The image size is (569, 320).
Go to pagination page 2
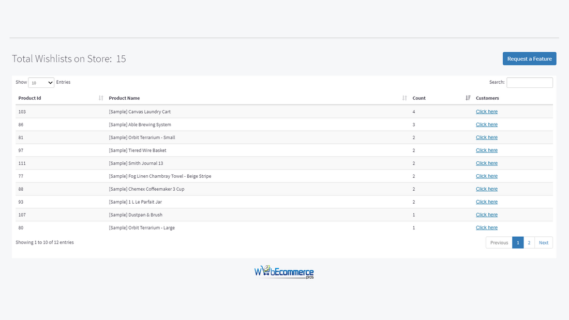coord(529,243)
